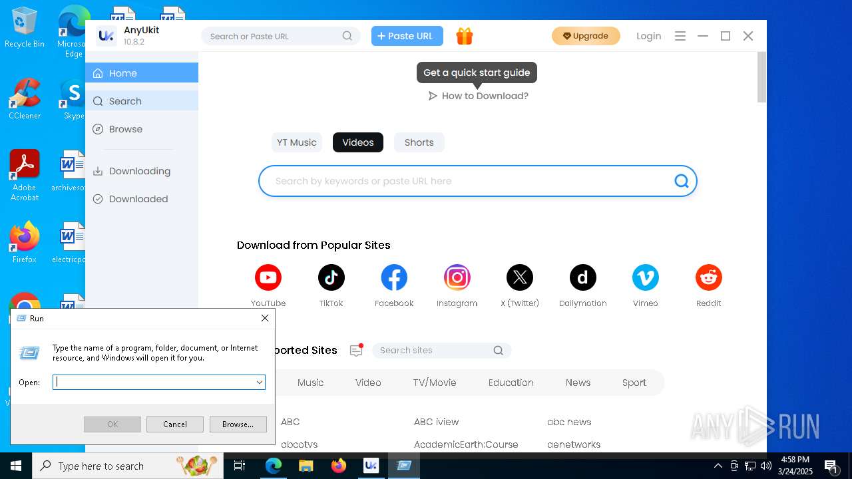Select Music category tab
852x479 pixels.
[x=311, y=383]
